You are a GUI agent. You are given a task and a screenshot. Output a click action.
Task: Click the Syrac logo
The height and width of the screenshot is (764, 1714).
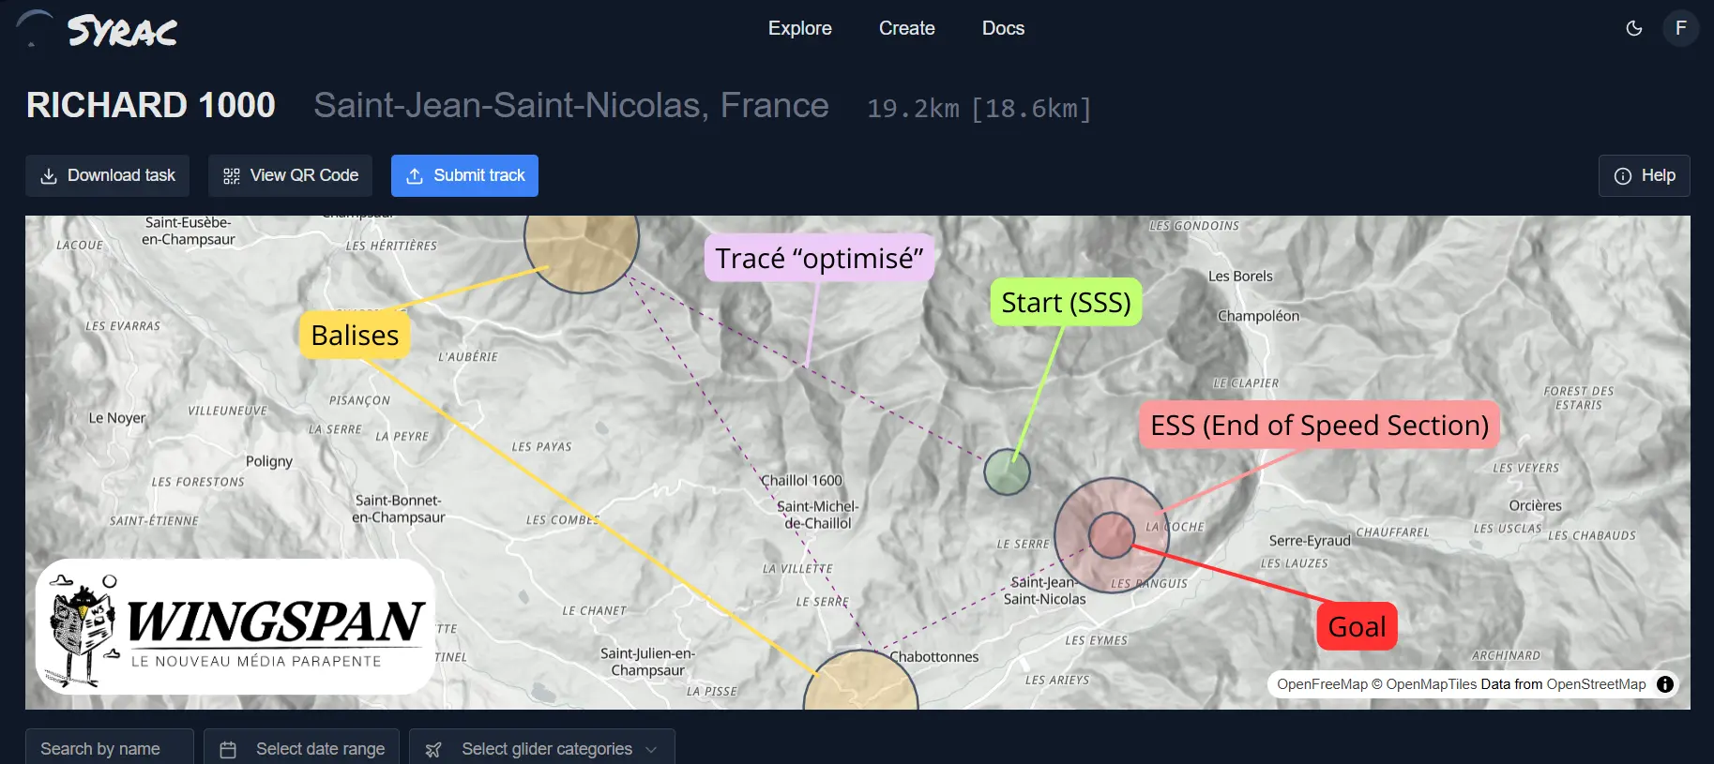click(x=98, y=30)
